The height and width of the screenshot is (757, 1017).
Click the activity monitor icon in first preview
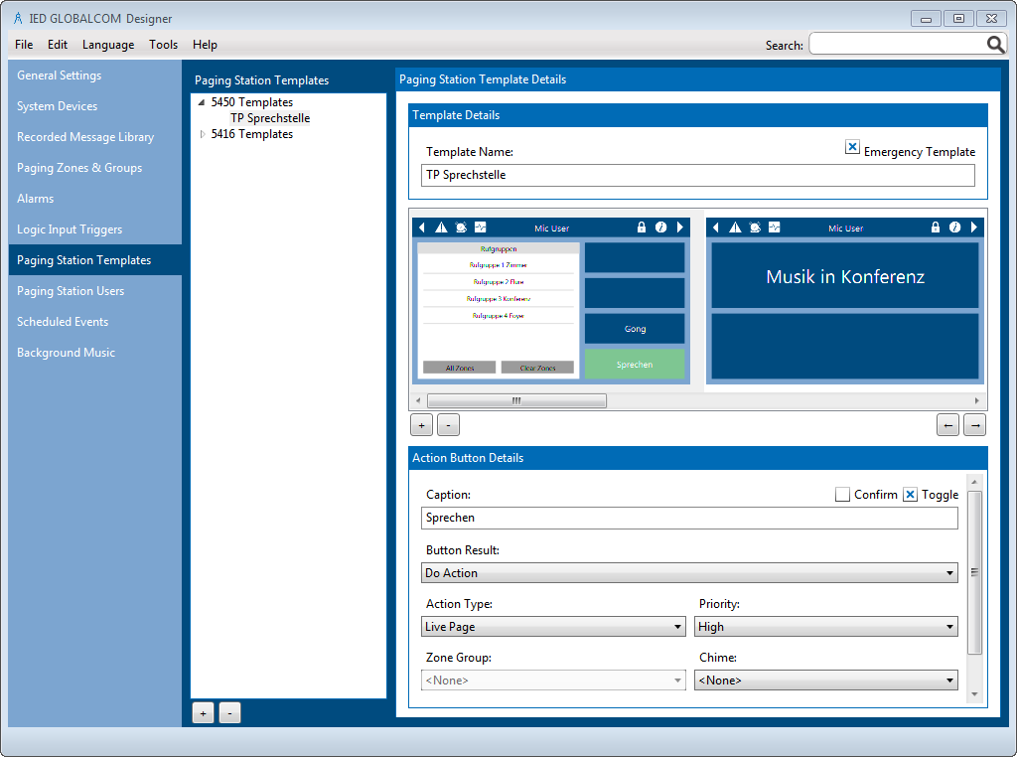(481, 227)
